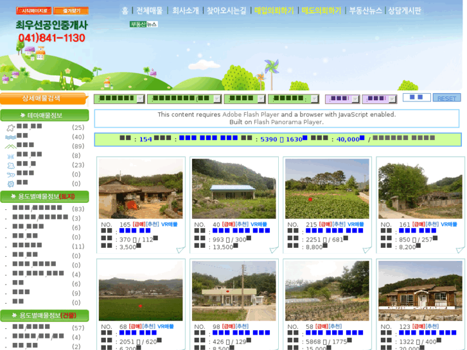Click the price 40,000 in the info bar
This screenshot has width=467, height=350.
pyautogui.click(x=348, y=139)
